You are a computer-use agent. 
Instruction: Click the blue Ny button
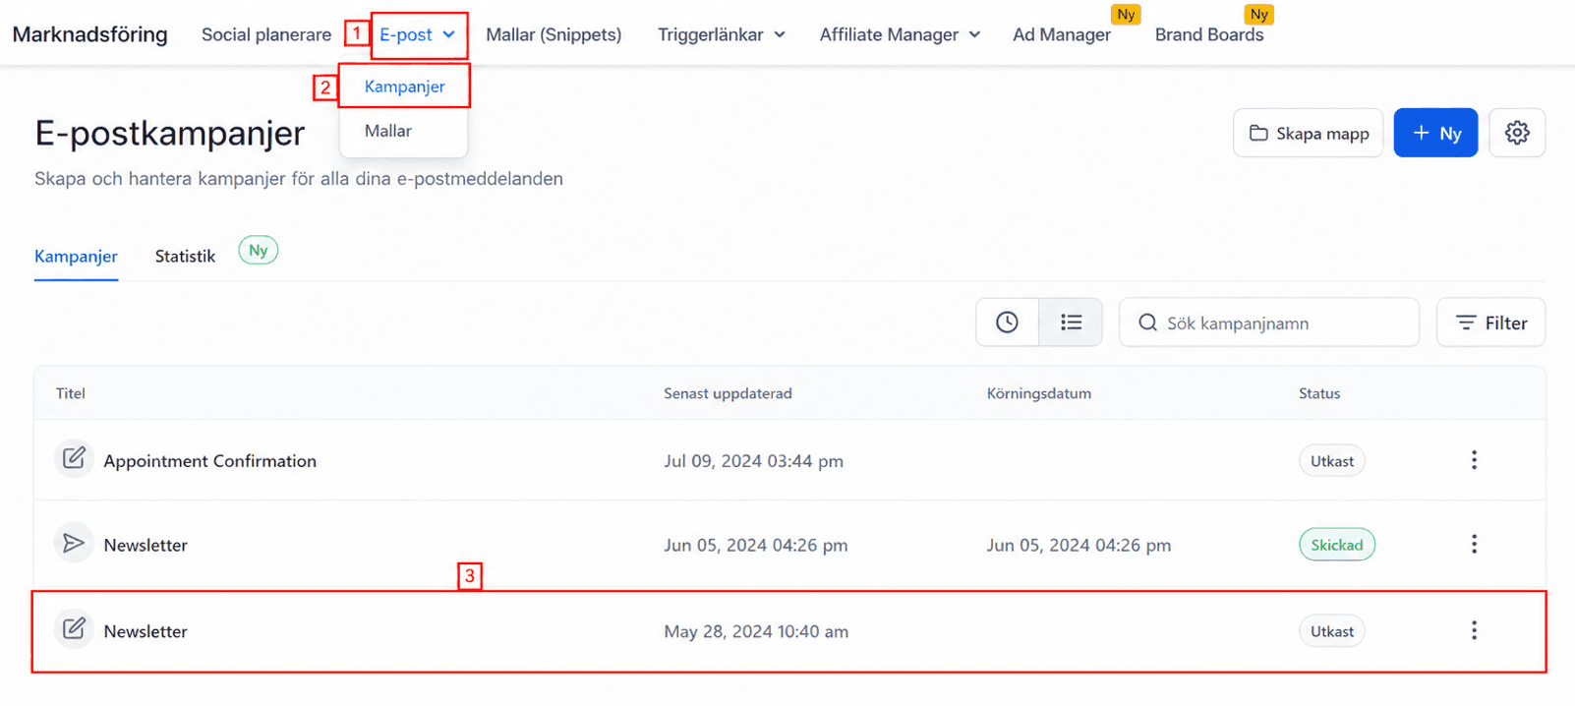1435,133
